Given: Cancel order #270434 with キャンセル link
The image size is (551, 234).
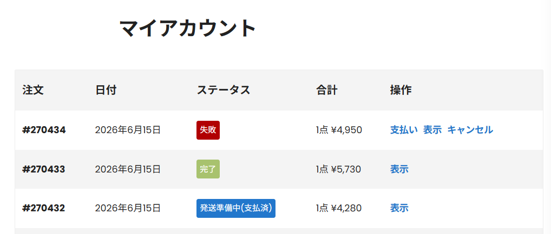Looking at the screenshot, I should [470, 130].
